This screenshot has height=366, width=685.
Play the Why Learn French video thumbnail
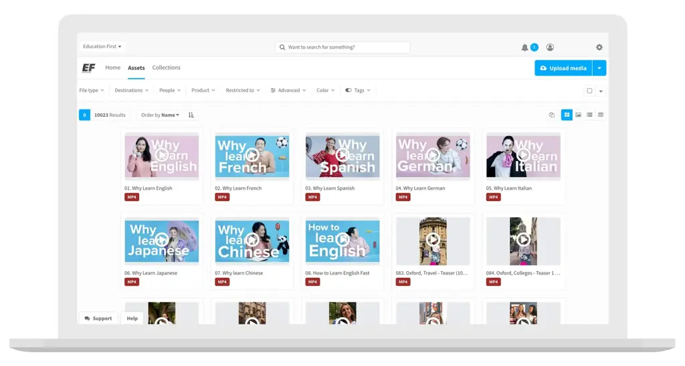pos(252,155)
